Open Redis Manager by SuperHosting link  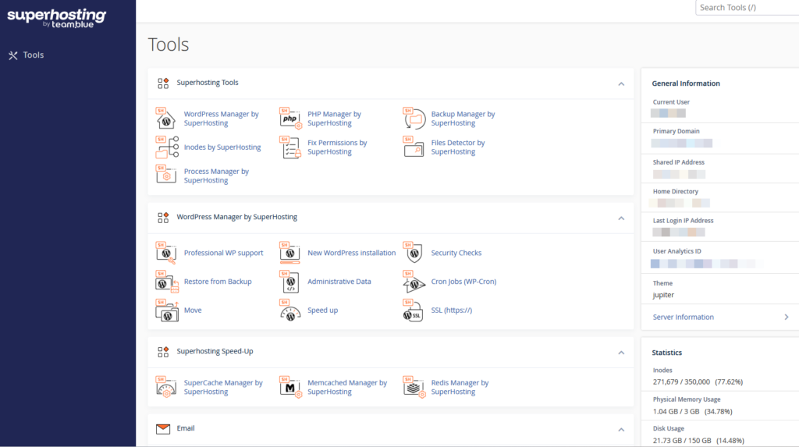460,387
